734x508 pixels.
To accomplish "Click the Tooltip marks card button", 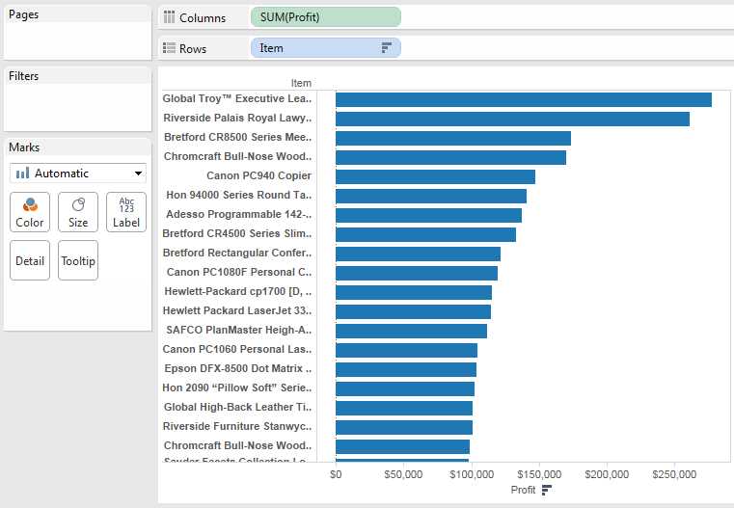I will (78, 260).
